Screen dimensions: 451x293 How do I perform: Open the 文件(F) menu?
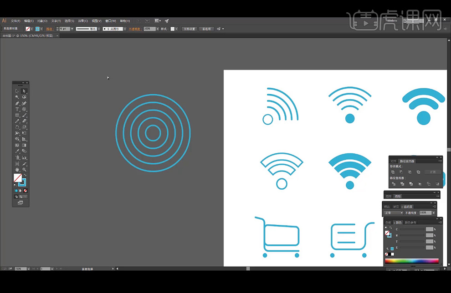pyautogui.click(x=16, y=21)
